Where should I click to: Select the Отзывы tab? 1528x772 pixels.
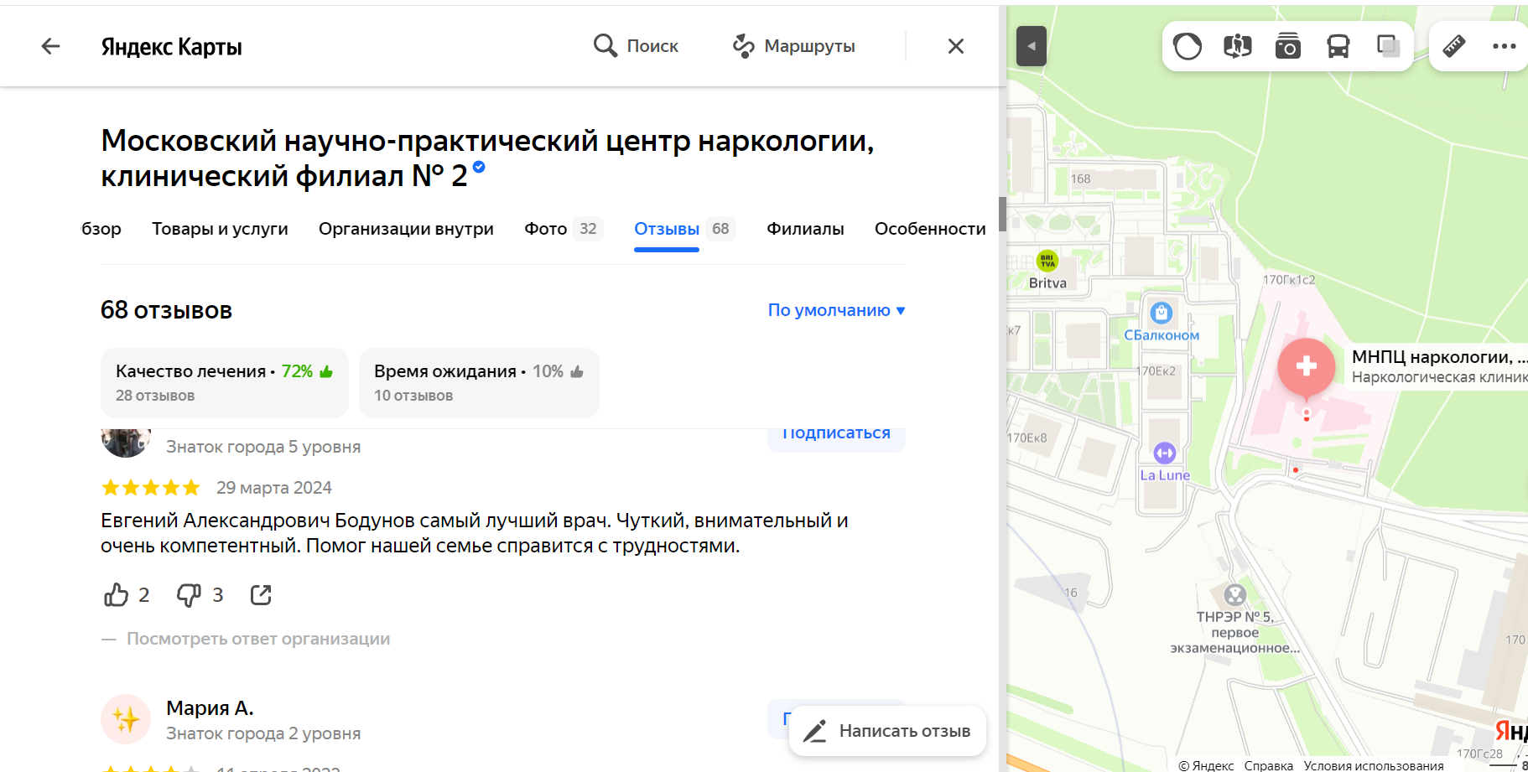pyautogui.click(x=684, y=229)
